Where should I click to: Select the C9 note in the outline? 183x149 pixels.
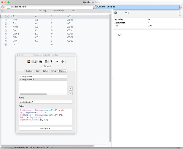(x=14, y=30)
